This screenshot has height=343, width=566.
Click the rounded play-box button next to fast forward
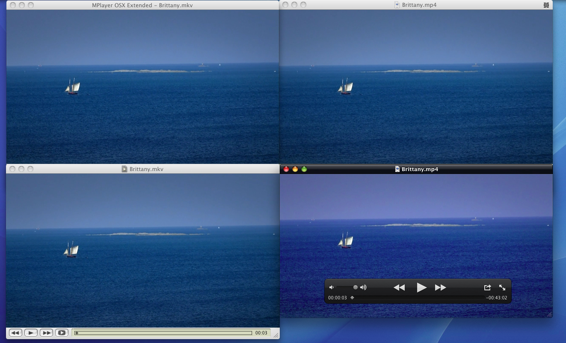[62, 333]
